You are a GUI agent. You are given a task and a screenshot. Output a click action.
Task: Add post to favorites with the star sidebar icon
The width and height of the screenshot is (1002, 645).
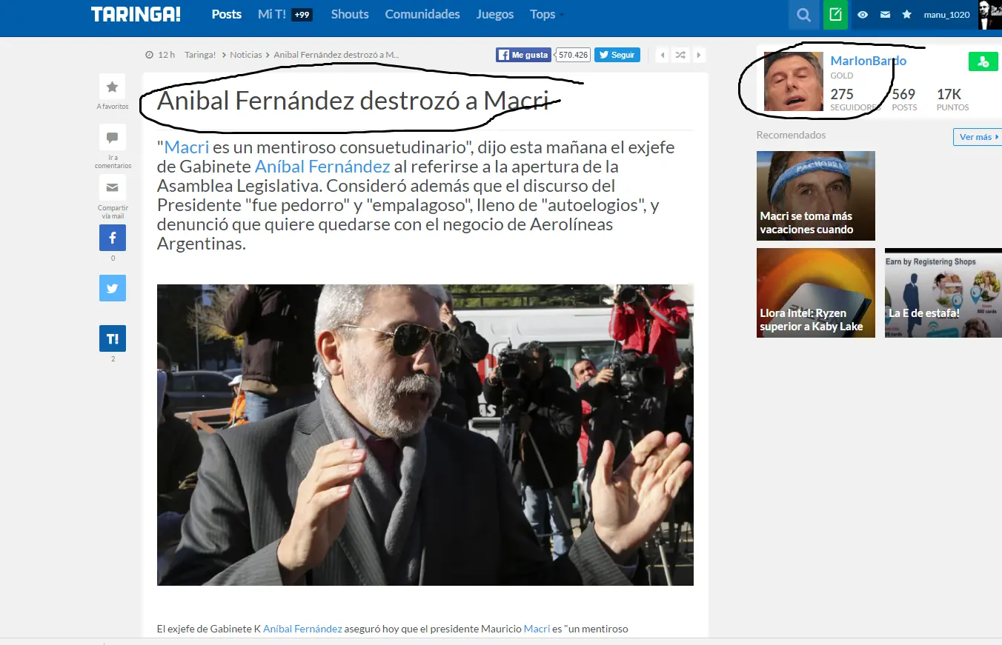[112, 87]
